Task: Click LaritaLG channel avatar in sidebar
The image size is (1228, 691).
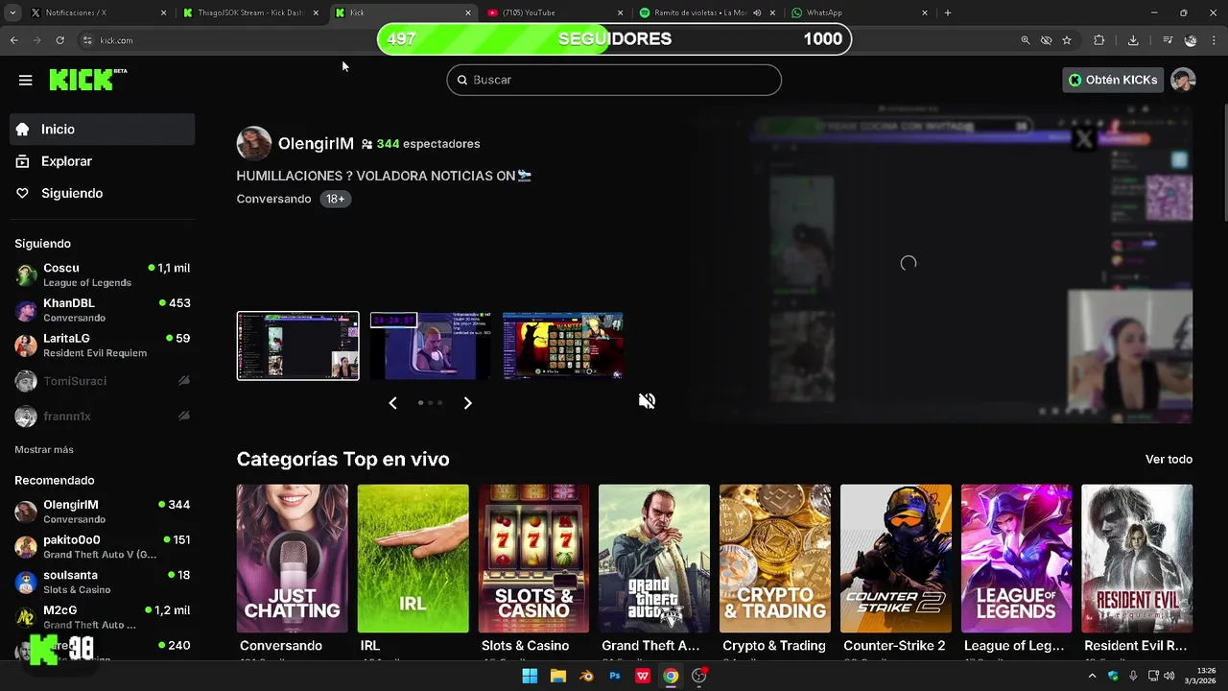Action: coord(26,345)
